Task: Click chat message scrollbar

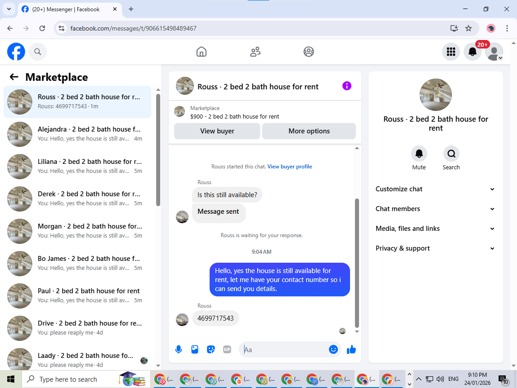Action: [x=357, y=263]
